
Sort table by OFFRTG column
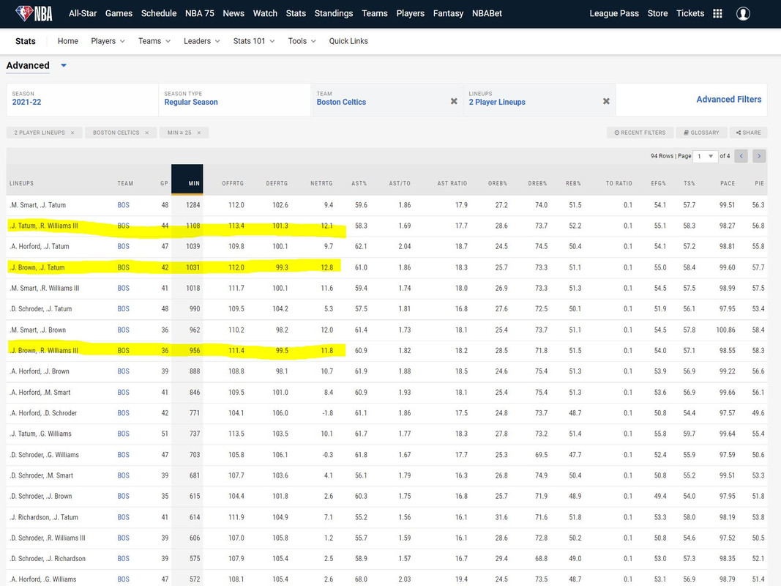click(x=233, y=183)
